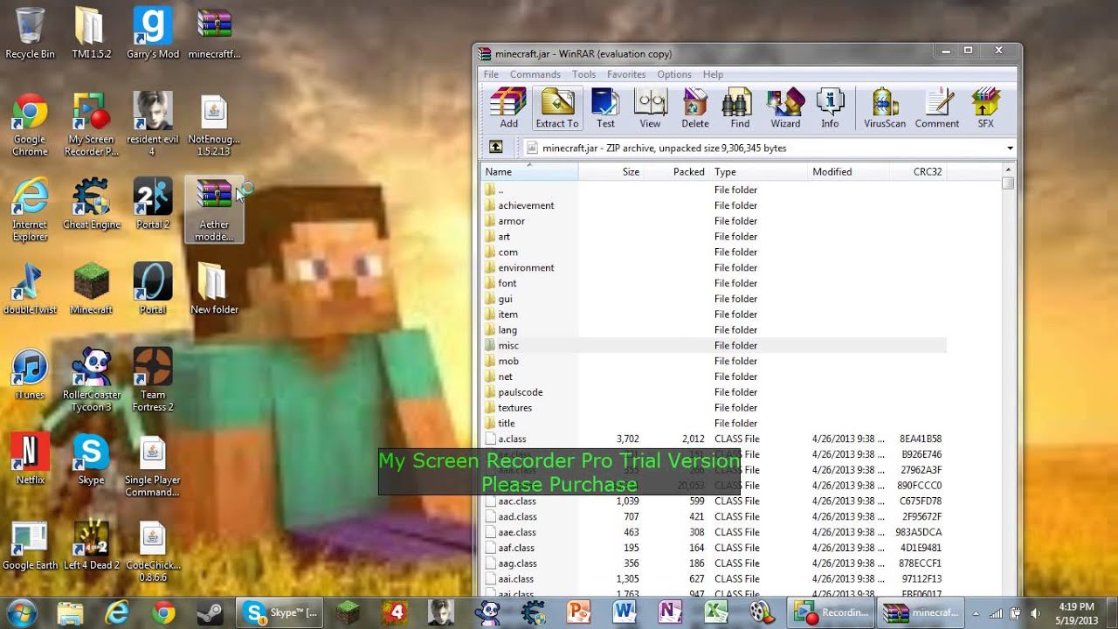Click the Delete toolbar icon
This screenshot has width=1118, height=629.
(x=695, y=108)
